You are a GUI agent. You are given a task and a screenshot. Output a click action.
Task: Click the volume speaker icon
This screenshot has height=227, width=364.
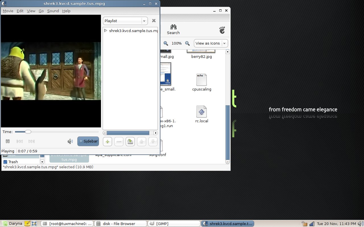[70, 141]
